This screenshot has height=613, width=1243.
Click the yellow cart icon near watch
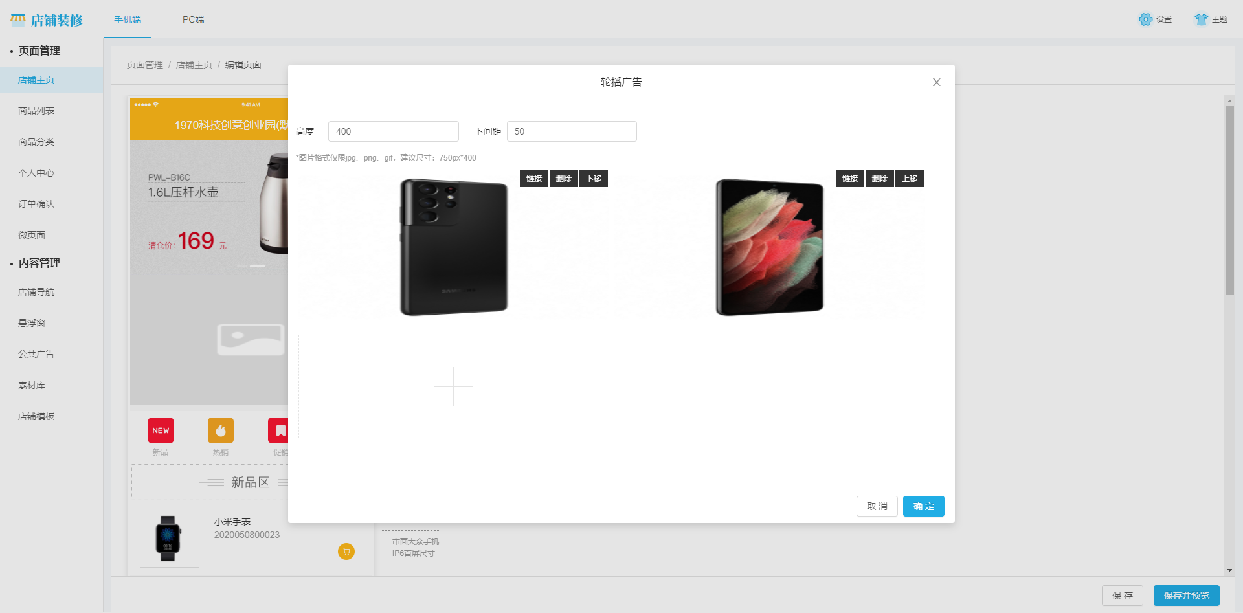[346, 552]
